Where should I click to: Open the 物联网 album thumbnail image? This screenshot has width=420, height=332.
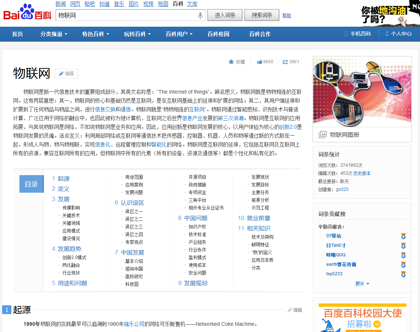point(362,92)
